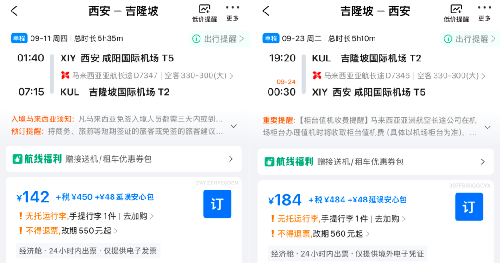This screenshot has width=500, height=263.
Task: Go back from the 吉隆坡–西安 flight page
Action: coord(266,11)
